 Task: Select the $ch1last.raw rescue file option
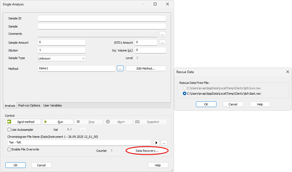click(x=184, y=94)
